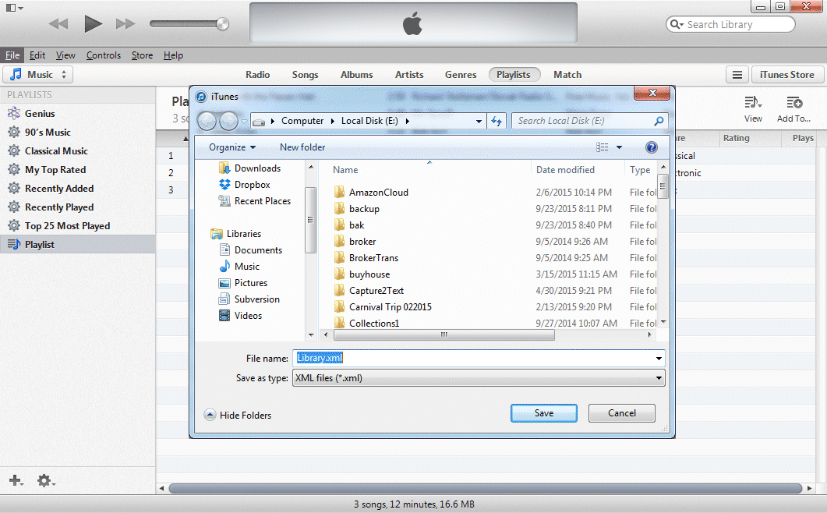Select the Carnival Trip 022015 folder

point(383,306)
